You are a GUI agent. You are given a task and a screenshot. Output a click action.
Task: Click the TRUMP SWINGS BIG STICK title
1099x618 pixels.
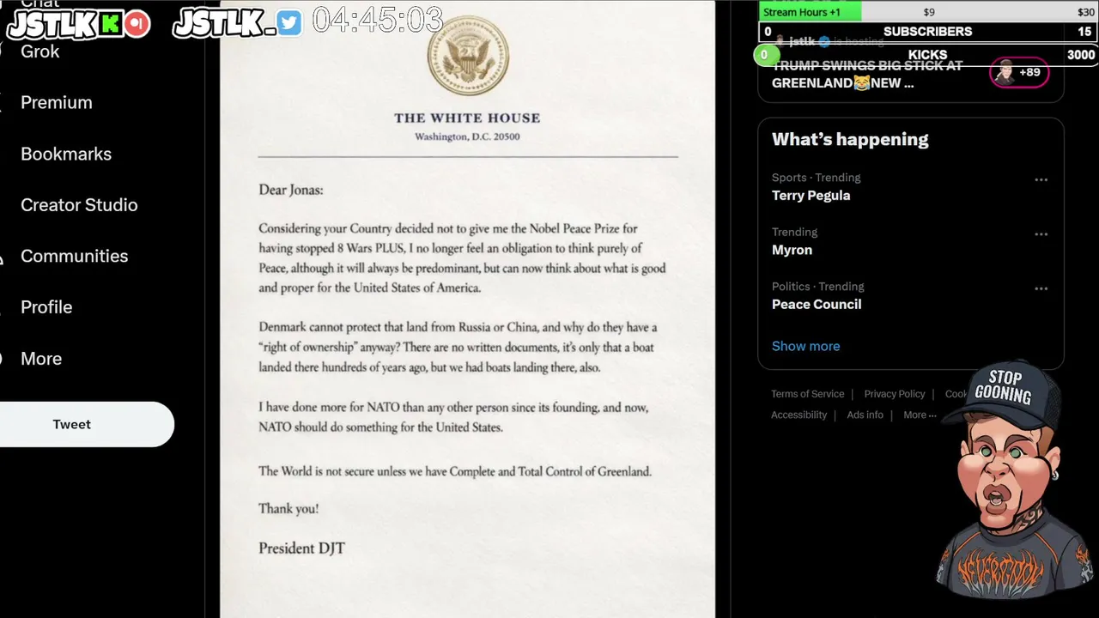867,75
